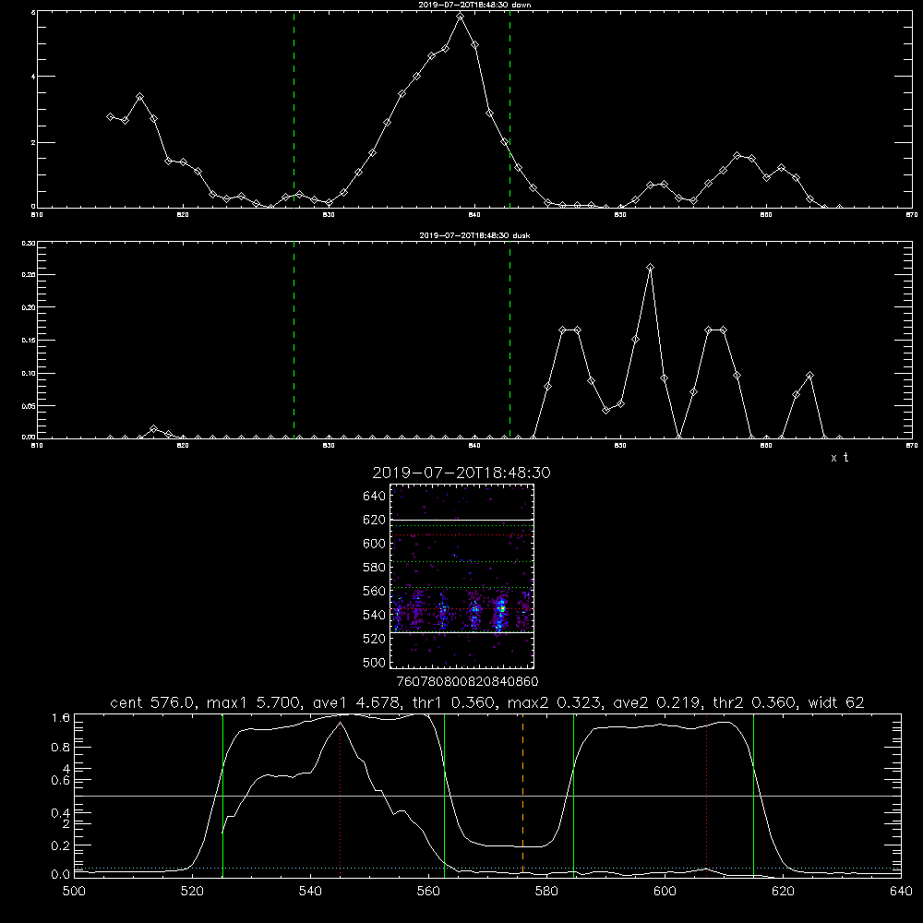Click the spectrogram image thumbnail

(462, 576)
